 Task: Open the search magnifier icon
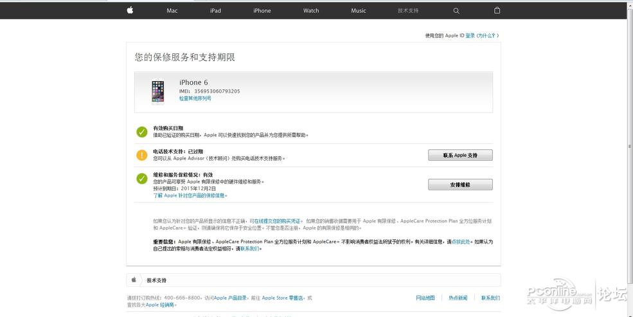456,11
